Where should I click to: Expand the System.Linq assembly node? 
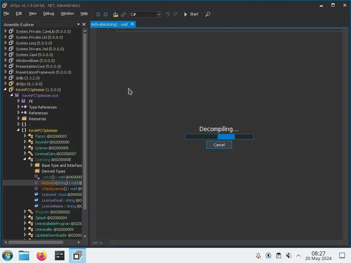click(5, 43)
